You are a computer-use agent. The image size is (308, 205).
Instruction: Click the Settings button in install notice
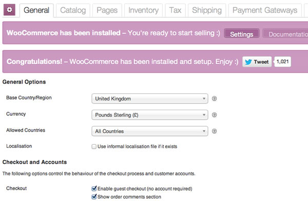coord(242,34)
